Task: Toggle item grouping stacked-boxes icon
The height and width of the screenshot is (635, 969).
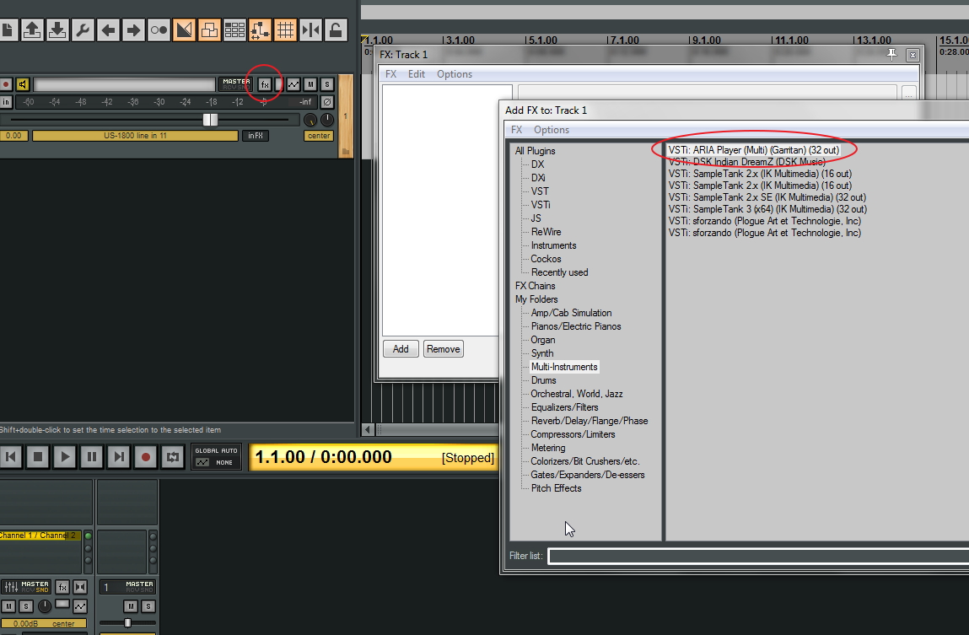Action: pyautogui.click(x=209, y=30)
